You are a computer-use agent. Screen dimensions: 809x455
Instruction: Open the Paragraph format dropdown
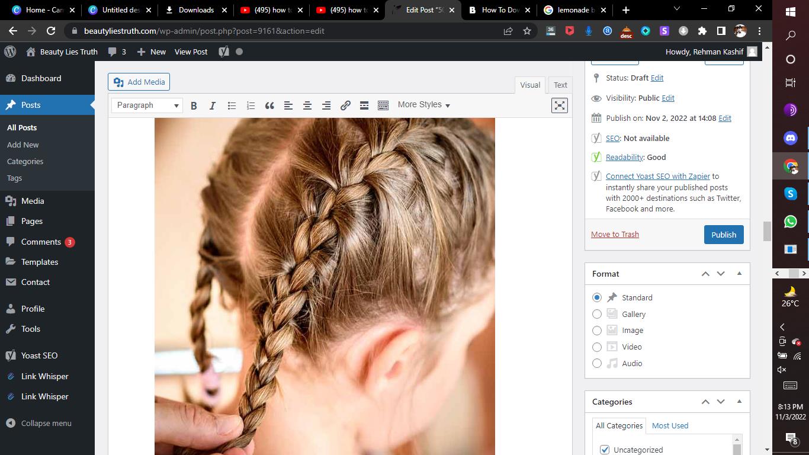[147, 105]
